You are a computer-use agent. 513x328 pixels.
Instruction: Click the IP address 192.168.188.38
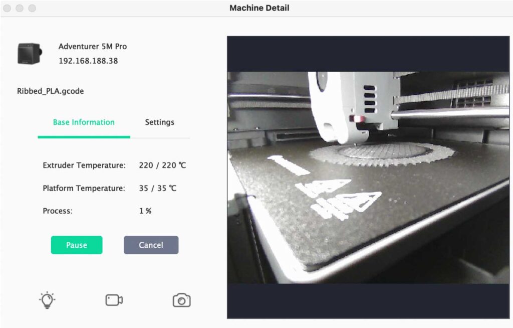[88, 61]
